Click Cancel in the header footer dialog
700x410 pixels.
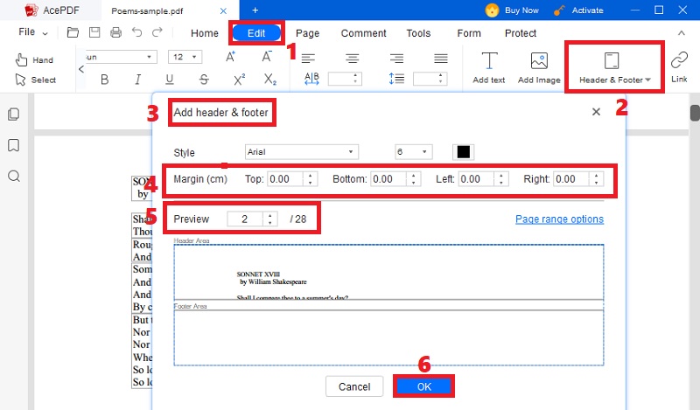[x=354, y=386]
